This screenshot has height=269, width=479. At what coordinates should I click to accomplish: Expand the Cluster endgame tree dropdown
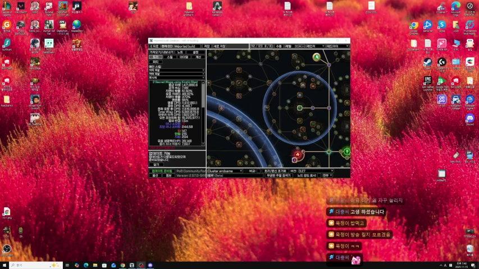pyautogui.click(x=225, y=170)
